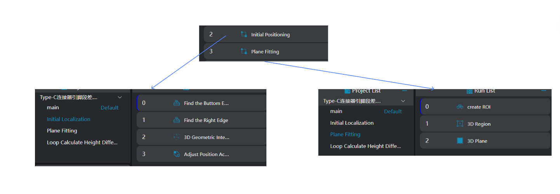Click the Adjust Position step icon
This screenshot has width=560, height=194.
176,154
